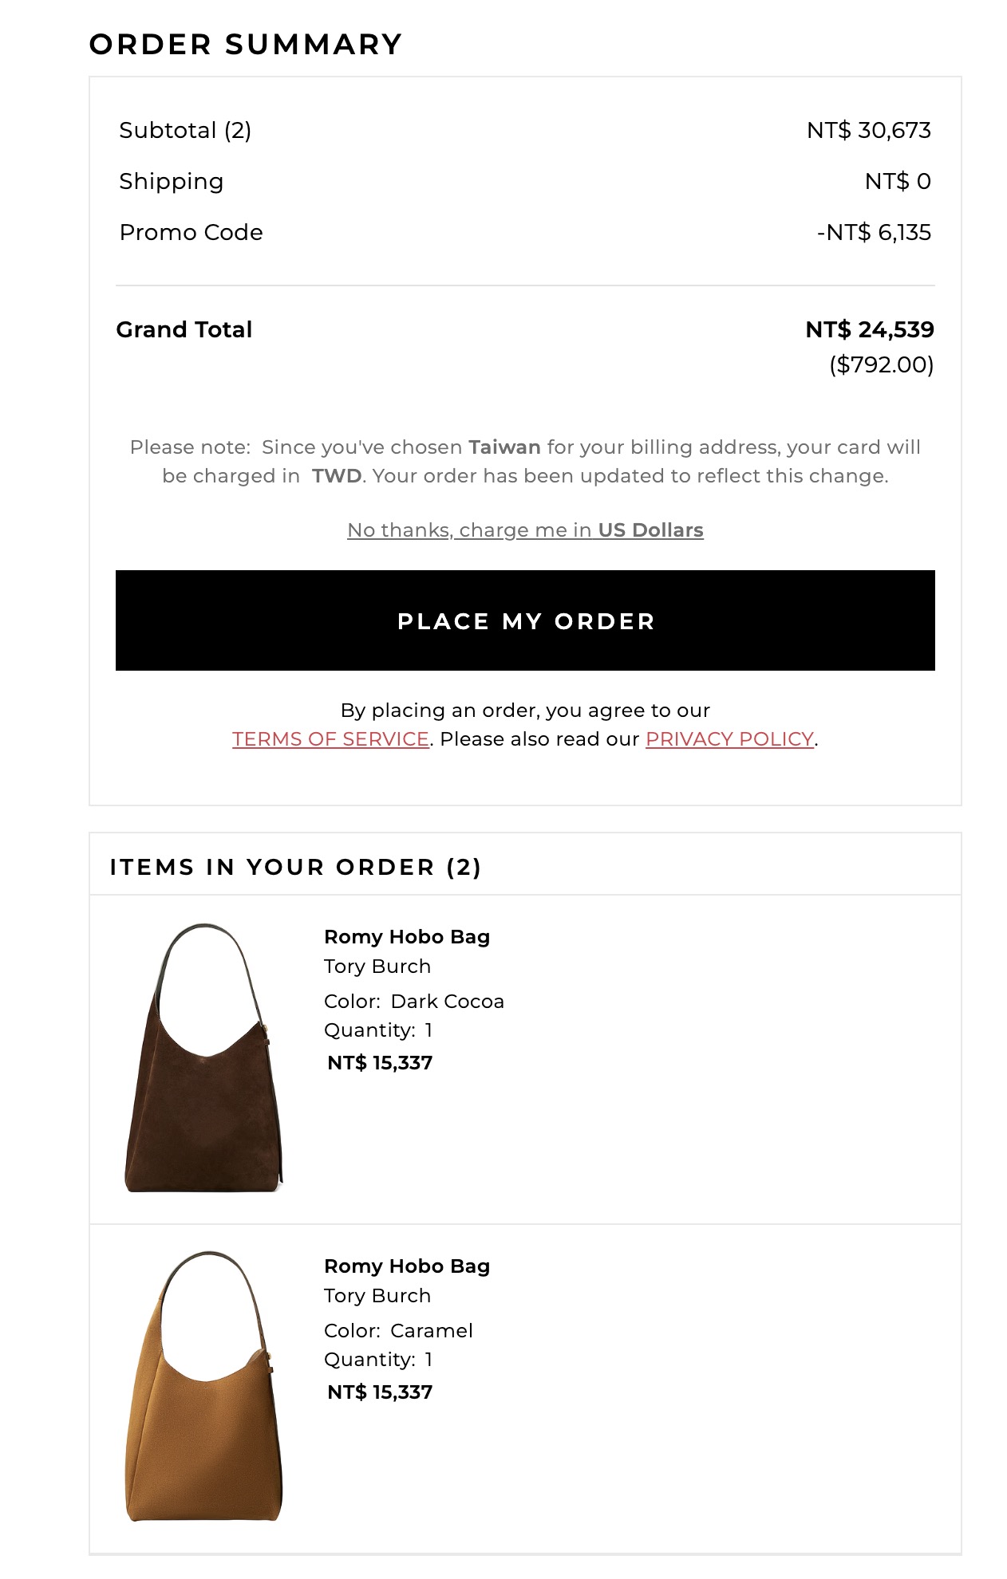Click the Items In Your Order heading

click(x=295, y=867)
